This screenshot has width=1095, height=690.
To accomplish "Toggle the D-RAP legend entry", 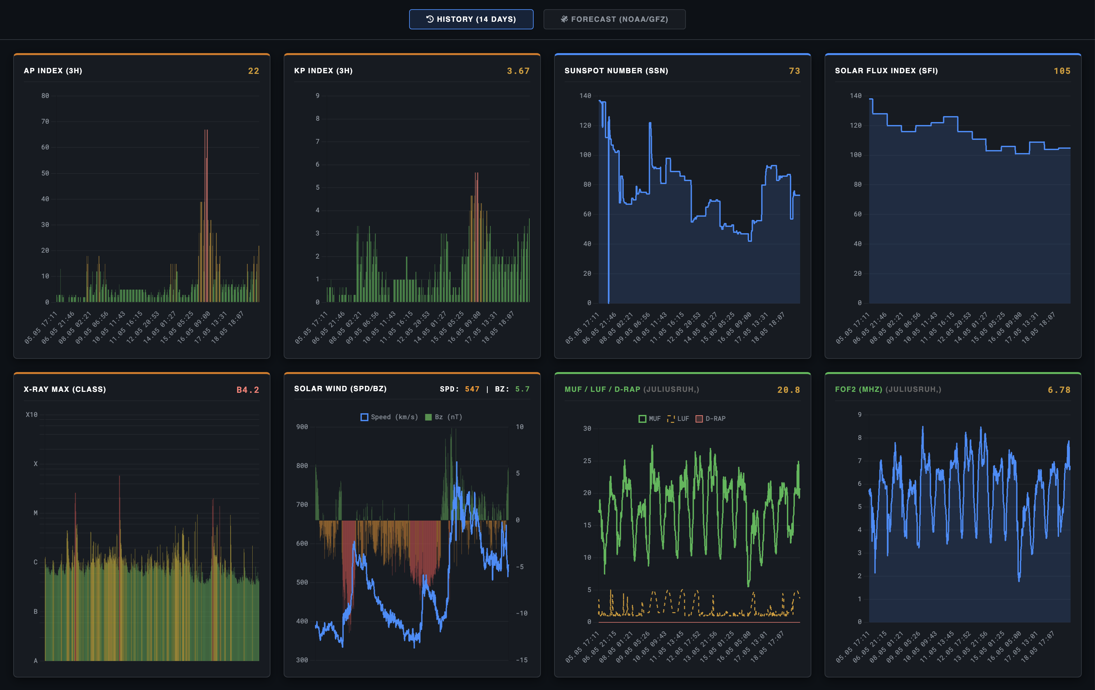I will pos(710,419).
